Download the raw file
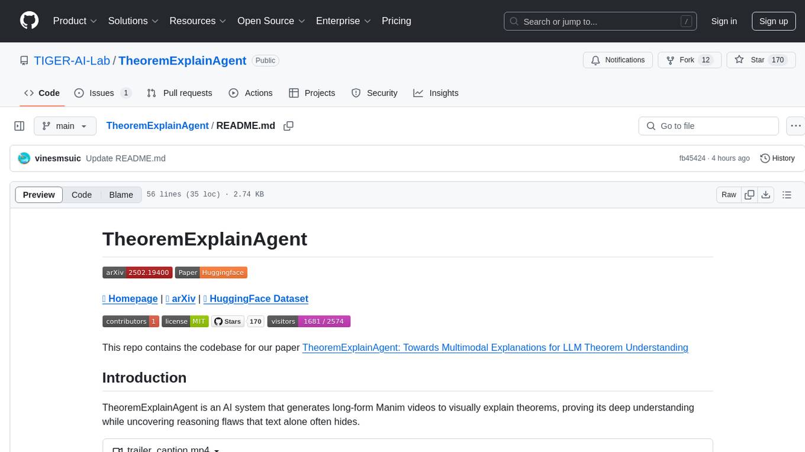Viewport: 805px width, 452px height. [x=765, y=195]
